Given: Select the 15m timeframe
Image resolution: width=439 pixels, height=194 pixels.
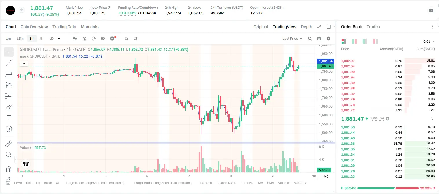Looking at the screenshot, I should (20, 39).
